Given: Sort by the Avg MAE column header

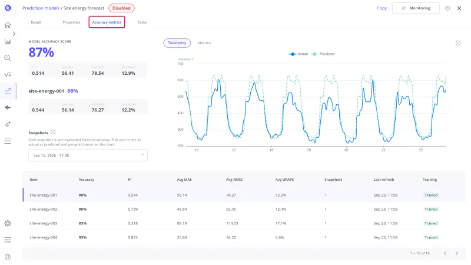Looking at the screenshot, I should click(x=184, y=180).
